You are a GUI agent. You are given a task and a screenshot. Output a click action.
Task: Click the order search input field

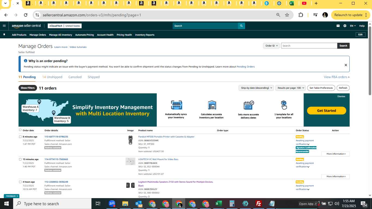[309, 46]
